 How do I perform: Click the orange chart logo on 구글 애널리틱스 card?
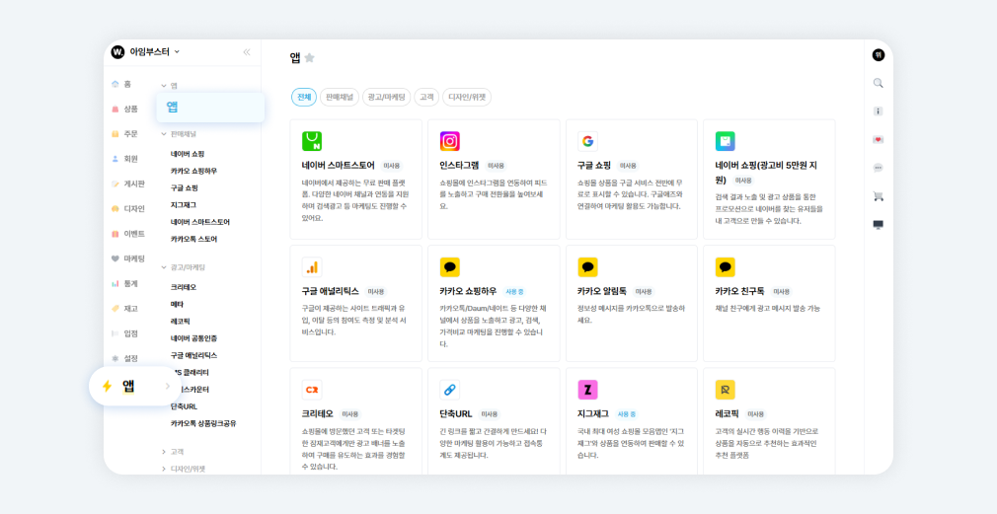[312, 266]
